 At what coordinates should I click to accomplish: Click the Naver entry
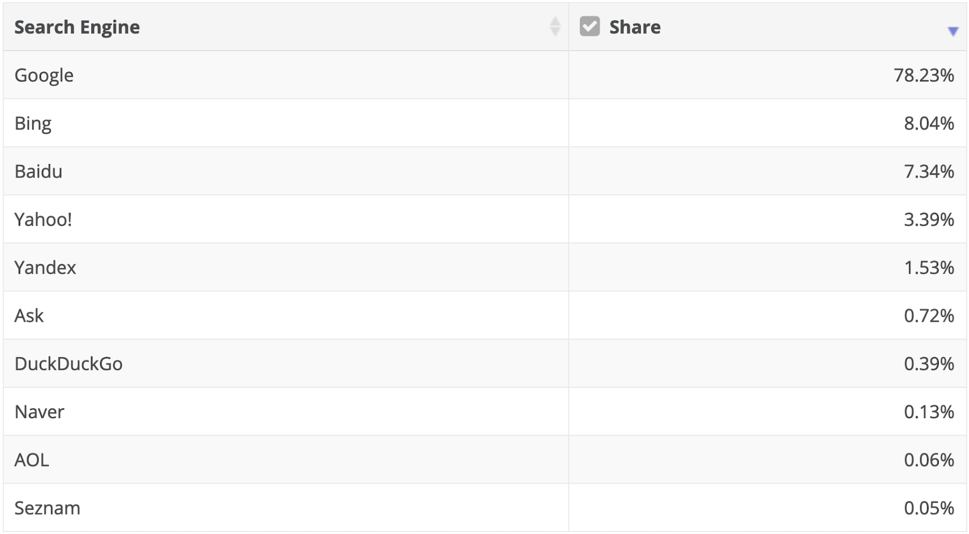pyautogui.click(x=39, y=412)
